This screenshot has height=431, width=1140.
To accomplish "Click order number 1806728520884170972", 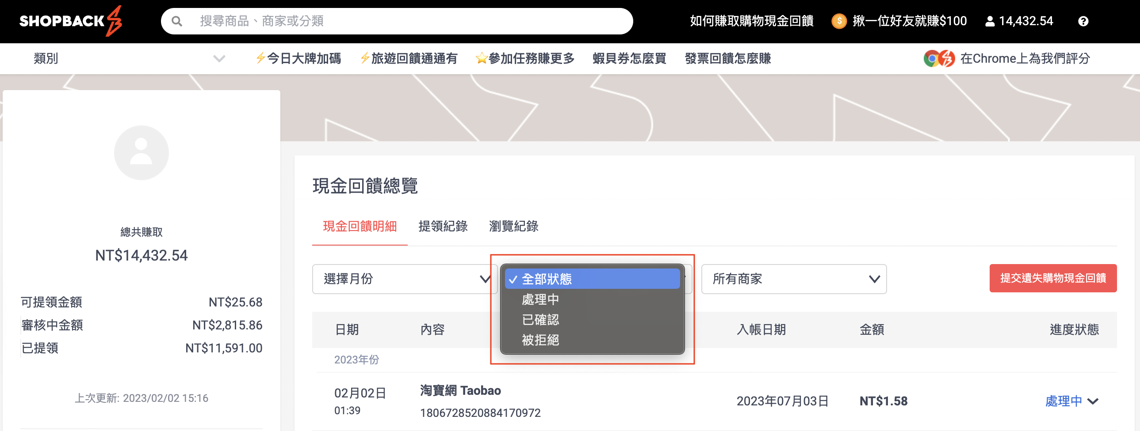I will coord(480,413).
